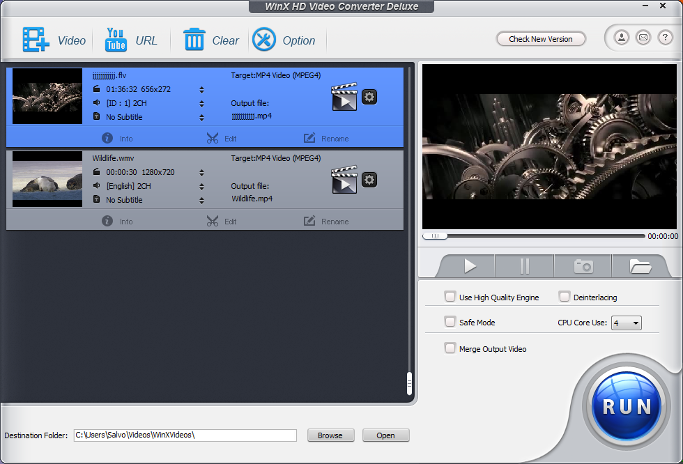
Task: Change video track selector for jjjjjjjjjj.flv
Action: coord(201,90)
